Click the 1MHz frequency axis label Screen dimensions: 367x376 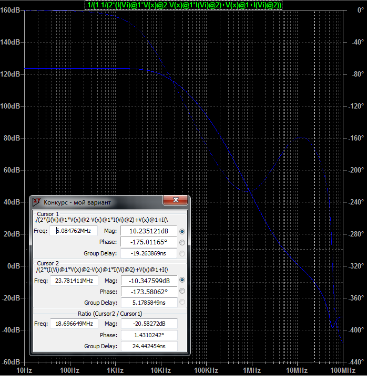(251, 370)
